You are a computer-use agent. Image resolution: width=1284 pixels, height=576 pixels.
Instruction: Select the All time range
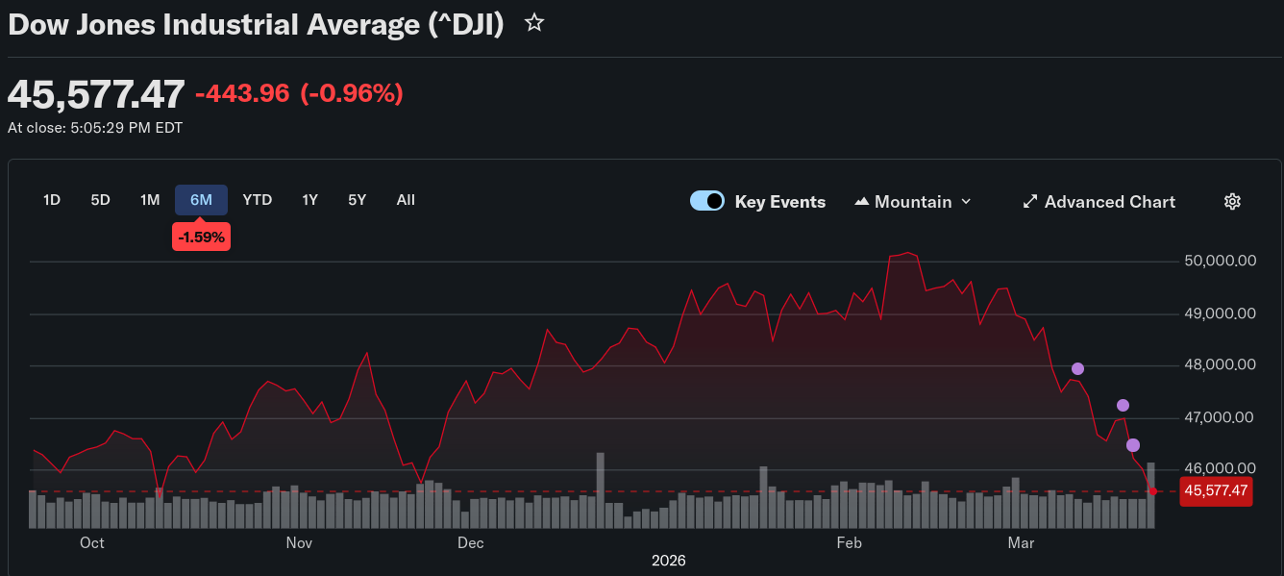click(406, 200)
